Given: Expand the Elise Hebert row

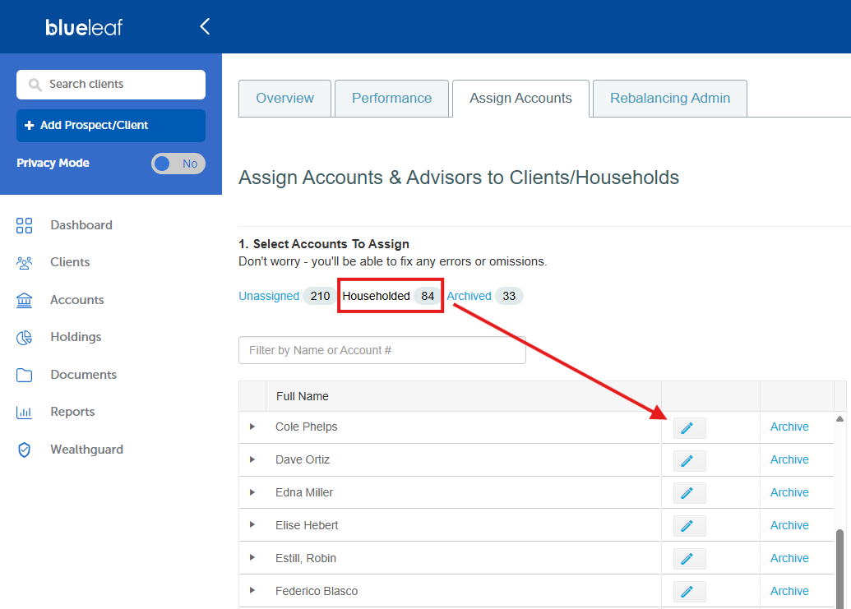Looking at the screenshot, I should point(252,524).
